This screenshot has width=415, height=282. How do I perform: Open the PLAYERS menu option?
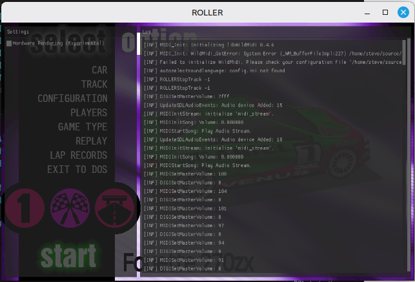(x=89, y=113)
